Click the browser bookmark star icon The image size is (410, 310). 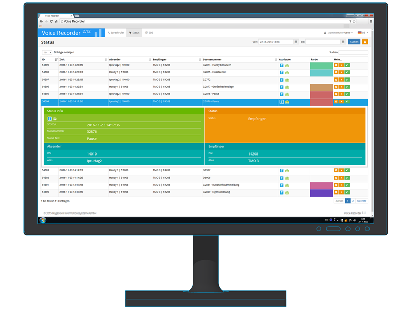coord(354,21)
